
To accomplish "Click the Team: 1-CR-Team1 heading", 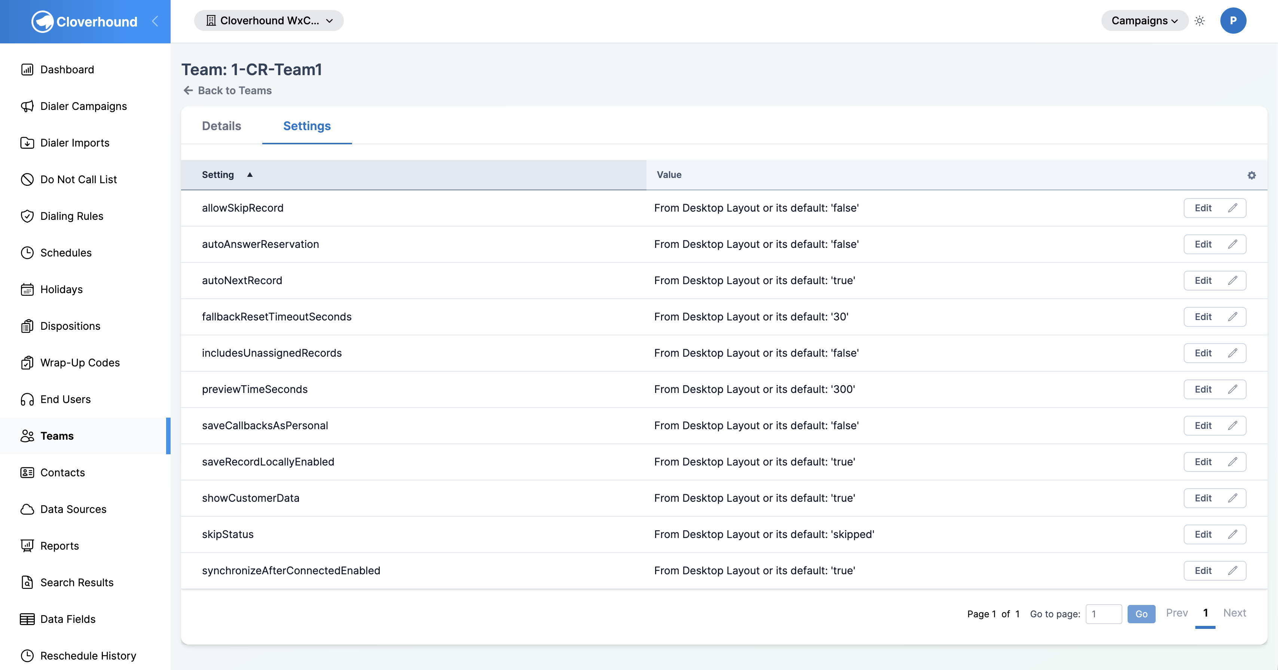I will 251,70.
